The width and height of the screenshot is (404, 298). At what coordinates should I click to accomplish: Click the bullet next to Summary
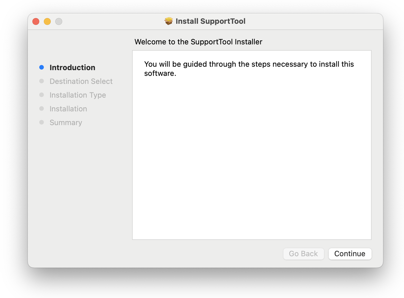pos(42,122)
